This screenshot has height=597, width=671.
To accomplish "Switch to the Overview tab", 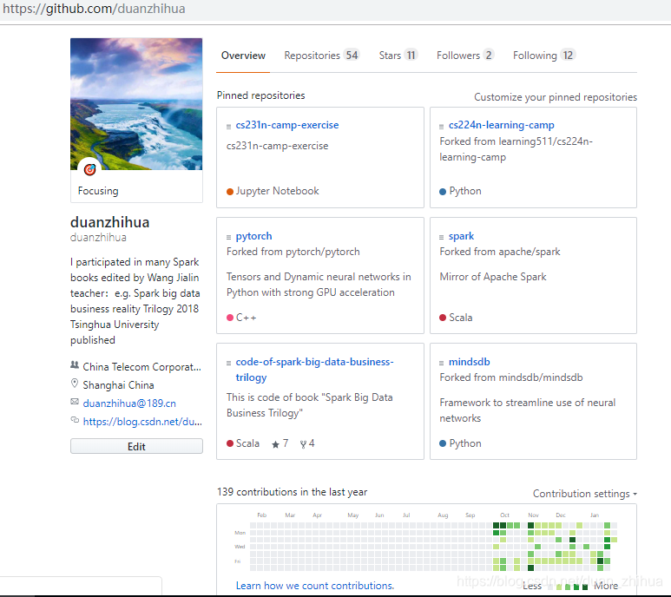I will pyautogui.click(x=243, y=56).
